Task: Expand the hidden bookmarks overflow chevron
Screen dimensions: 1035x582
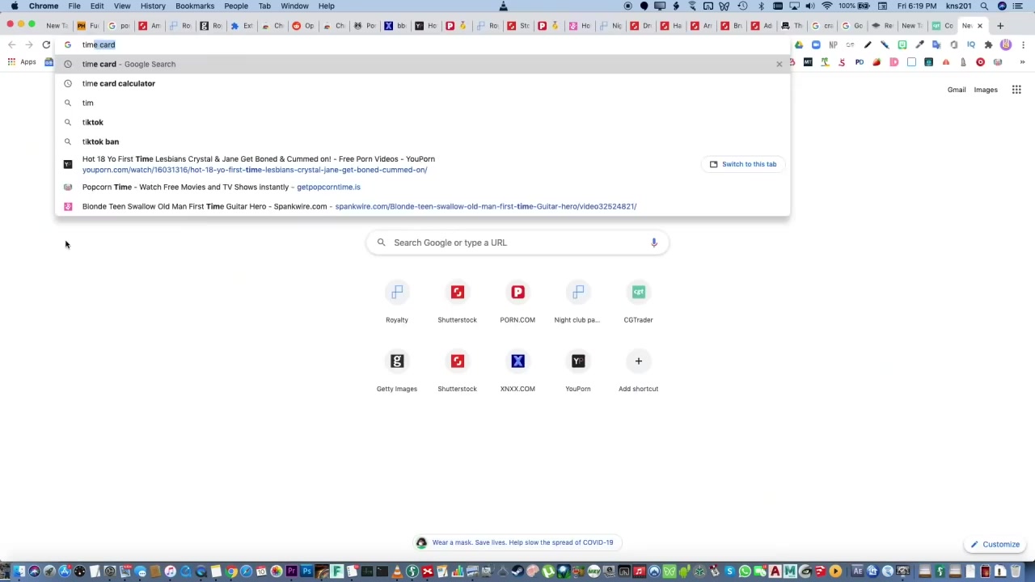Action: coord(1022,62)
